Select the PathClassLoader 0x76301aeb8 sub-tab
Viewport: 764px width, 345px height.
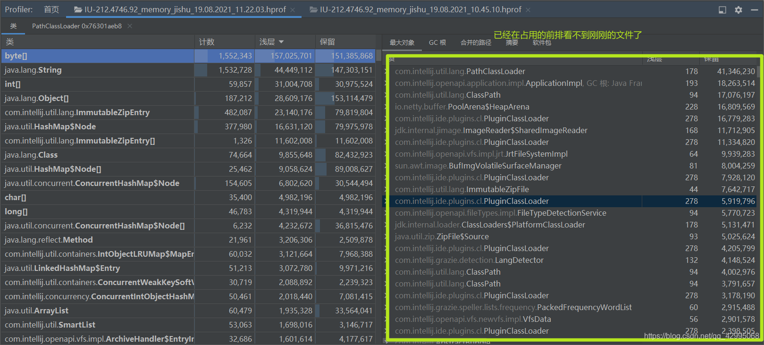[77, 26]
